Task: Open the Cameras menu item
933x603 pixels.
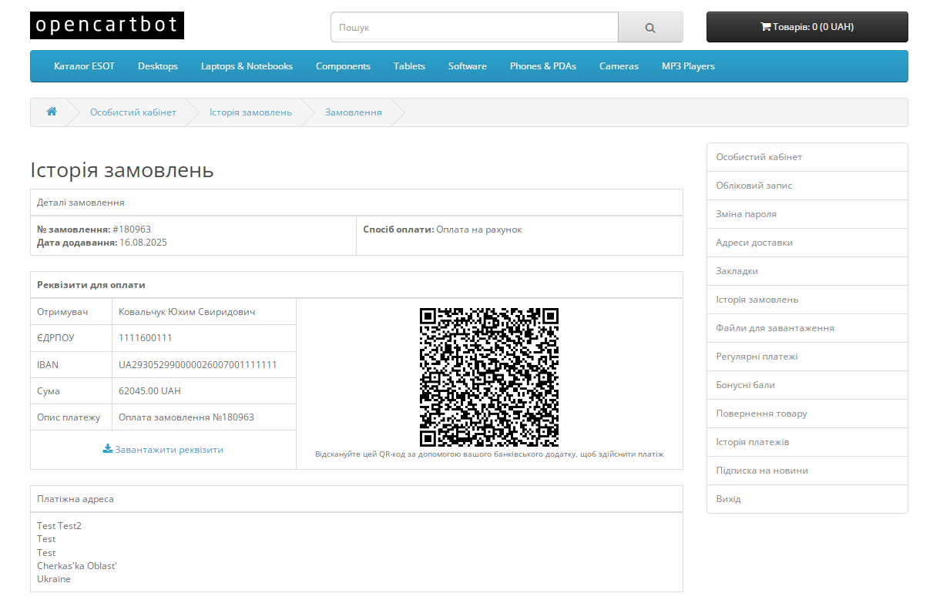Action: pos(619,66)
